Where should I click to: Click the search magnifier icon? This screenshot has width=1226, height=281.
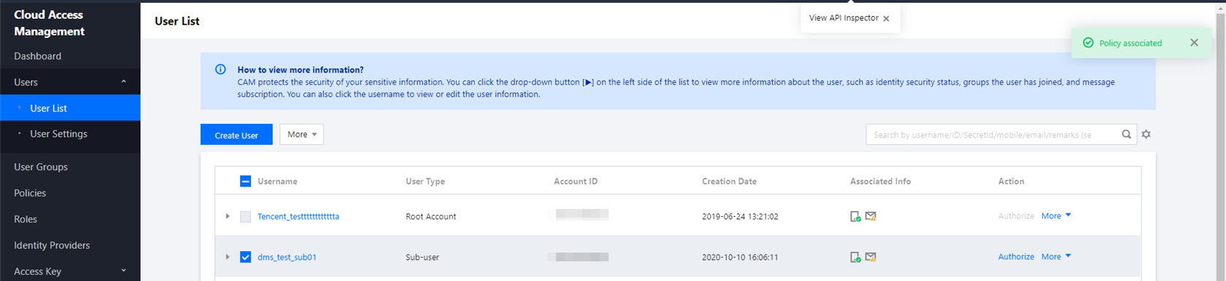tap(1126, 135)
